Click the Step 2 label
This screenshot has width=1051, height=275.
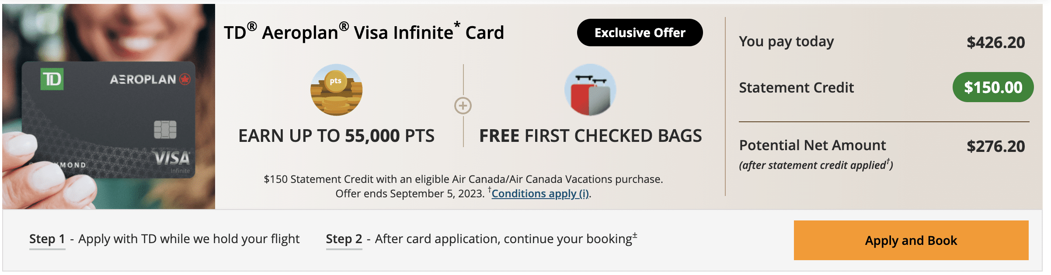coord(344,239)
